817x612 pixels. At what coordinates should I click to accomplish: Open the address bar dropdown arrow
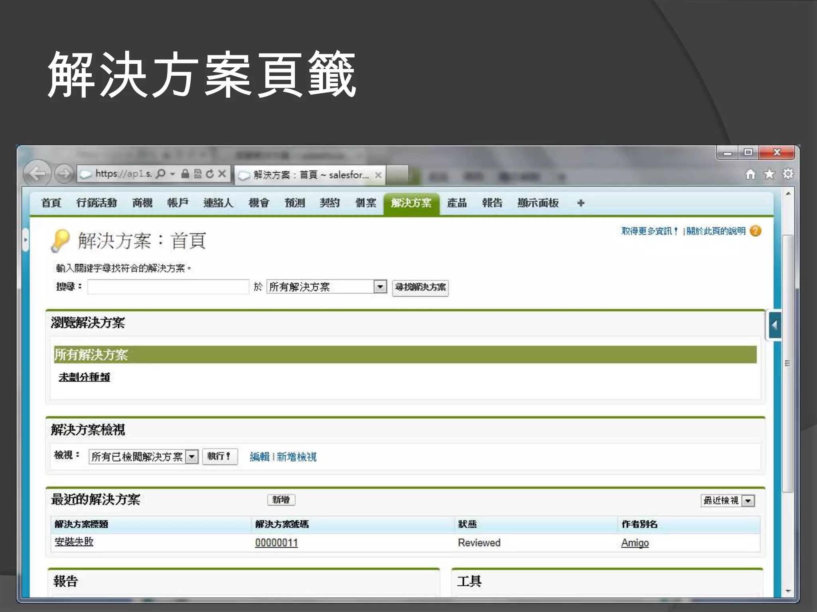point(172,174)
